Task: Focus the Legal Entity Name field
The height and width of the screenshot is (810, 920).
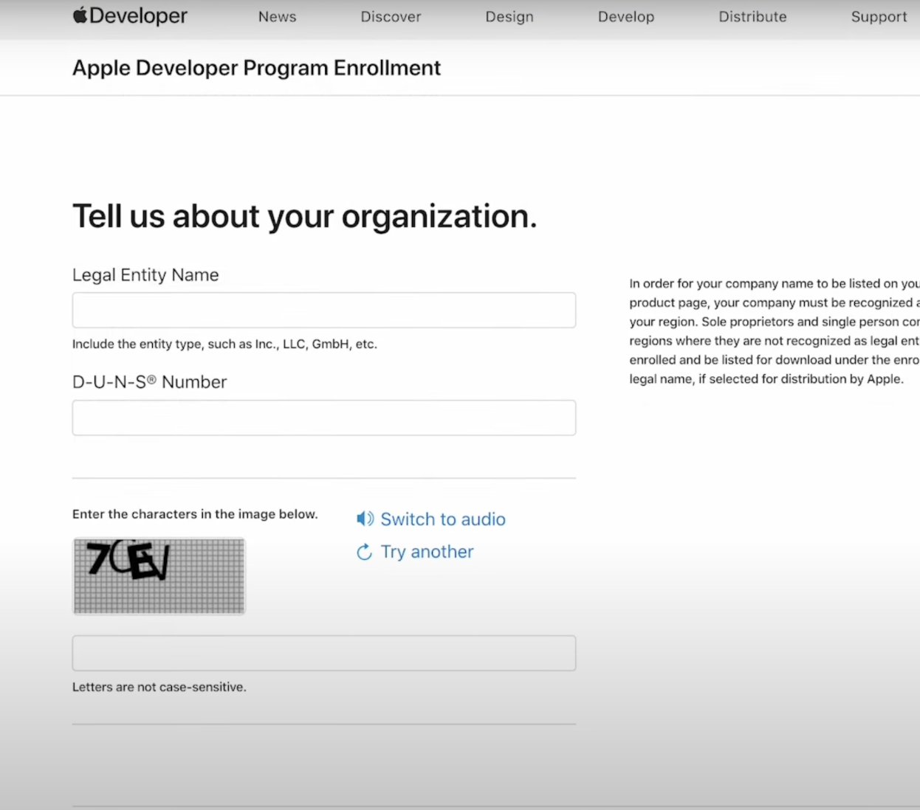Action: click(x=324, y=310)
